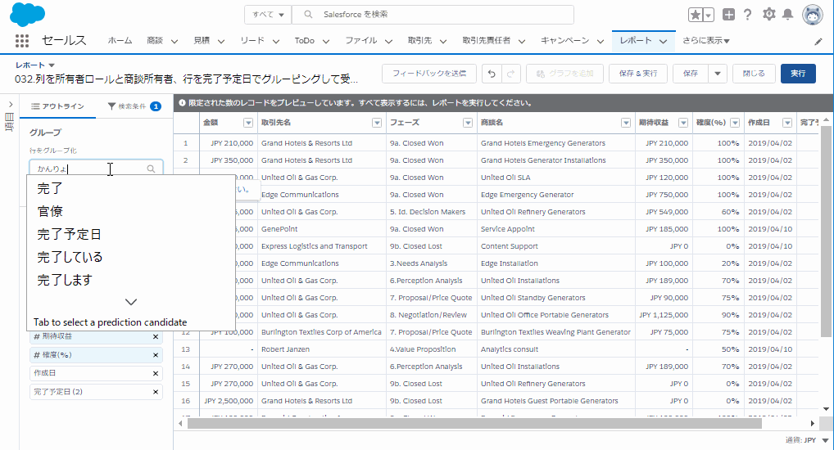Image resolution: width=834 pixels, height=450 pixels.
Task: Click the Salesforce cloud logo
Action: (x=27, y=15)
